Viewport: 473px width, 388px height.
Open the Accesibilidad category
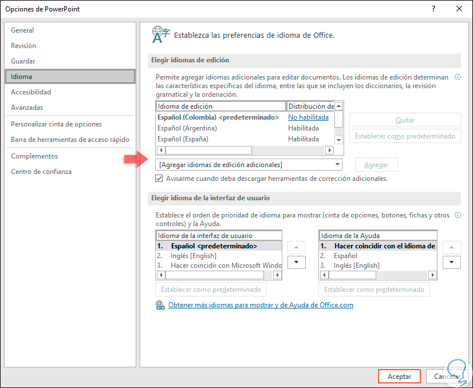(x=70, y=92)
